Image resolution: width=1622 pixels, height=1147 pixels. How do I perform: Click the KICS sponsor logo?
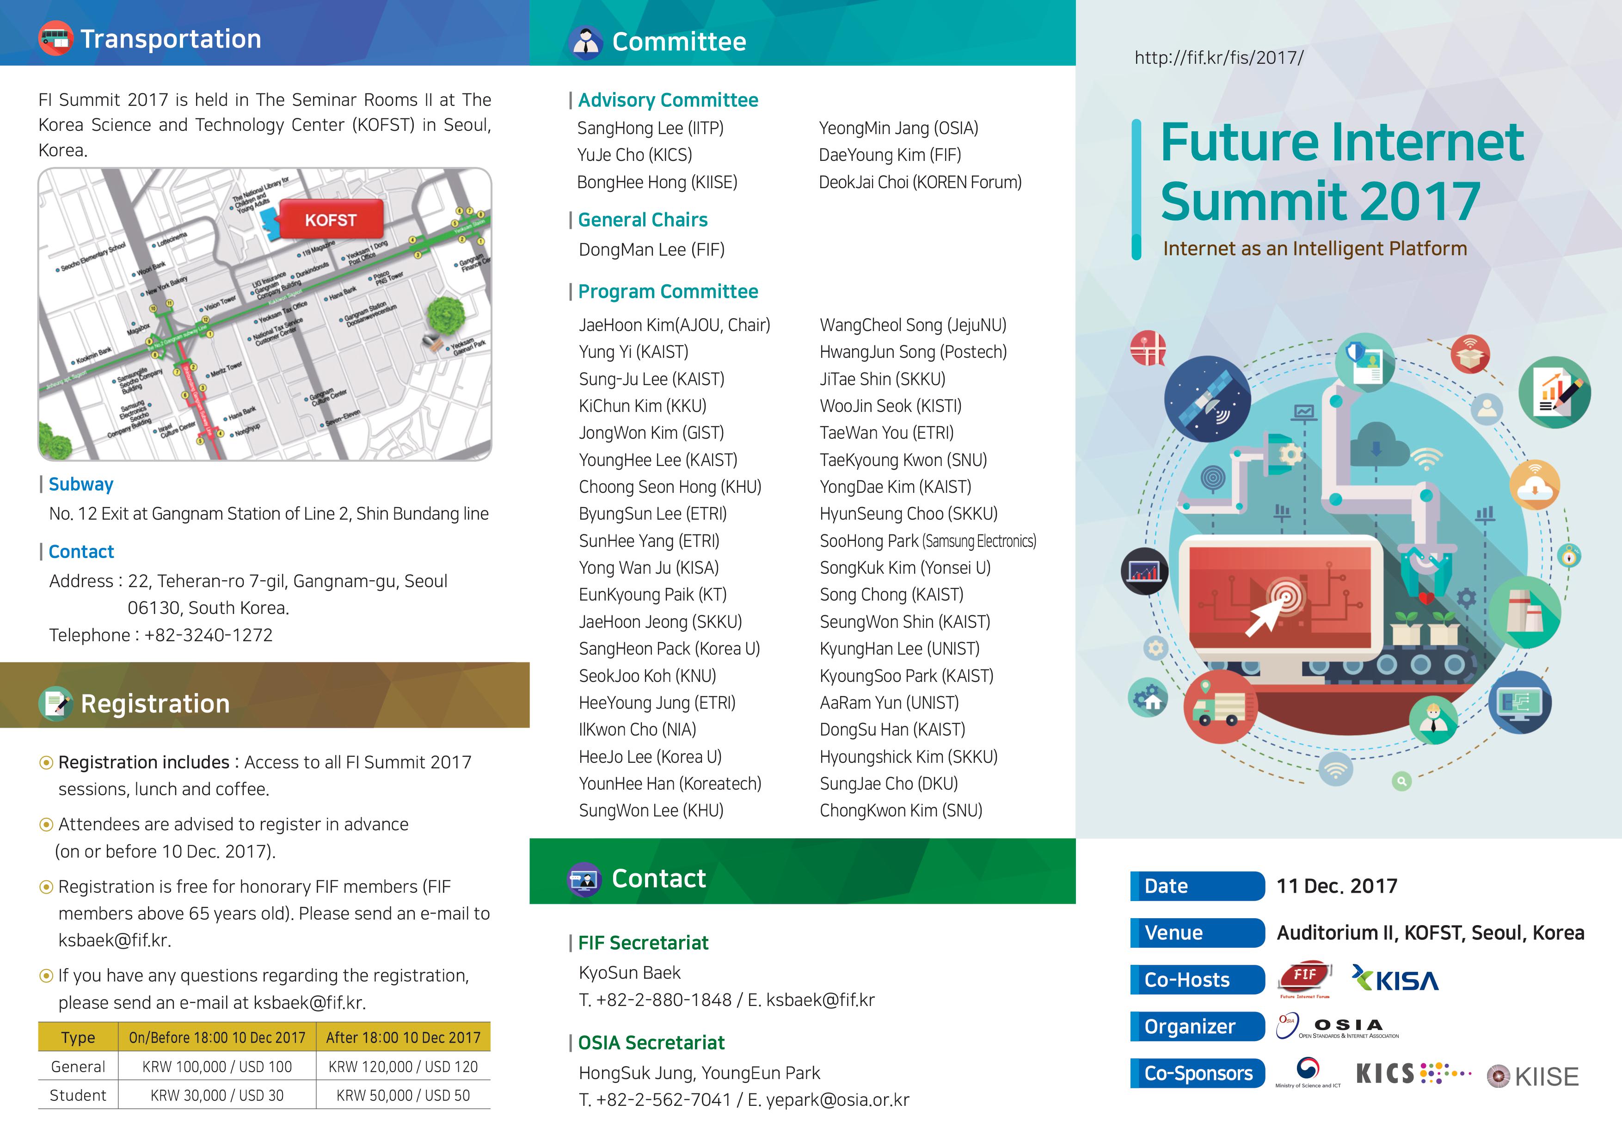[x=1413, y=1073]
